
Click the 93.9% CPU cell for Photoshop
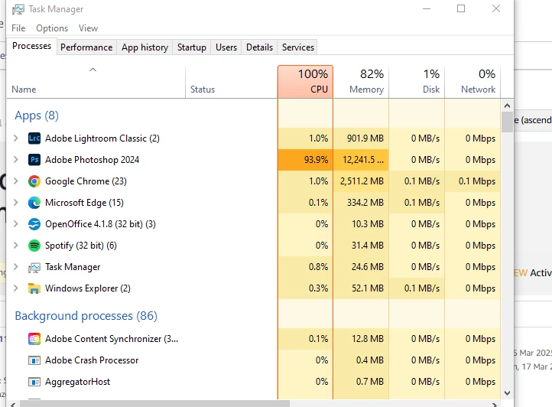coord(305,160)
